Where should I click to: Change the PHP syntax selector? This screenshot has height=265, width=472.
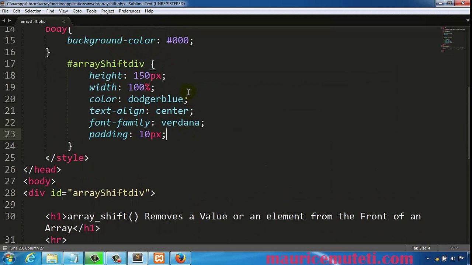[454, 248]
